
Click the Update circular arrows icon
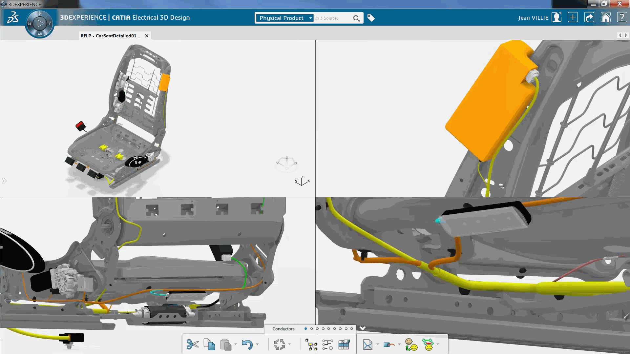click(280, 344)
